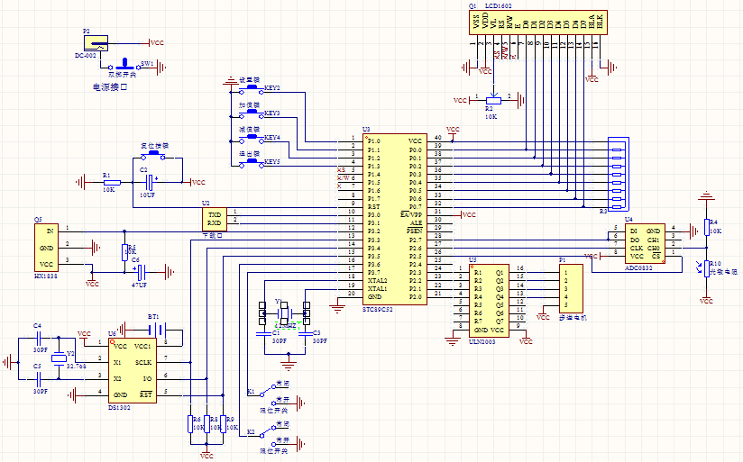Click the DS1302 designator text
Screen dimensions: 743x462
tap(119, 407)
